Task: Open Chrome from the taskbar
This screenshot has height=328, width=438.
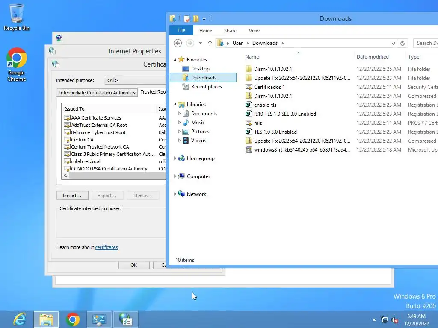Action: point(73,319)
